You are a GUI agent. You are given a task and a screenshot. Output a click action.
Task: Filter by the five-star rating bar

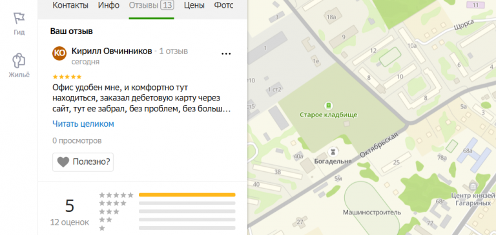coord(187,195)
